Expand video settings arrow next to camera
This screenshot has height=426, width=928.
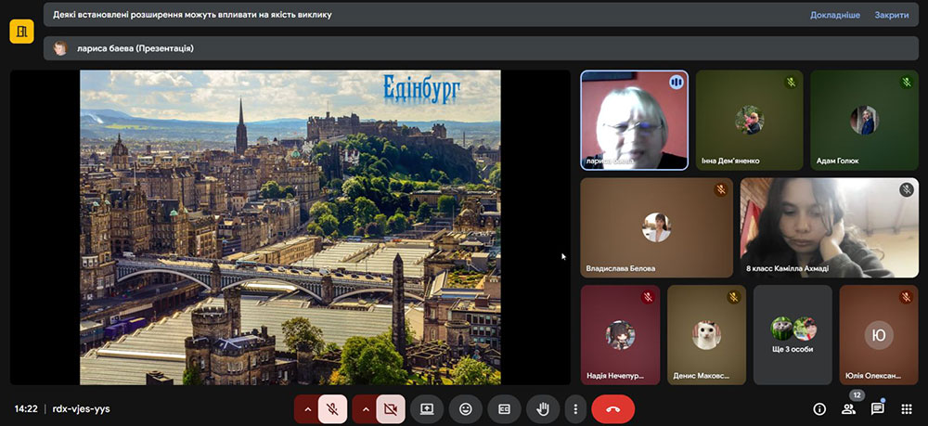pos(365,408)
